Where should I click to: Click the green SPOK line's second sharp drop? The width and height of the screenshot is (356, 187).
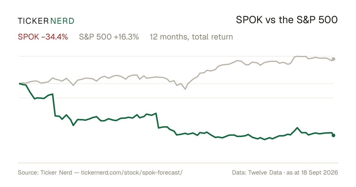click(157, 121)
